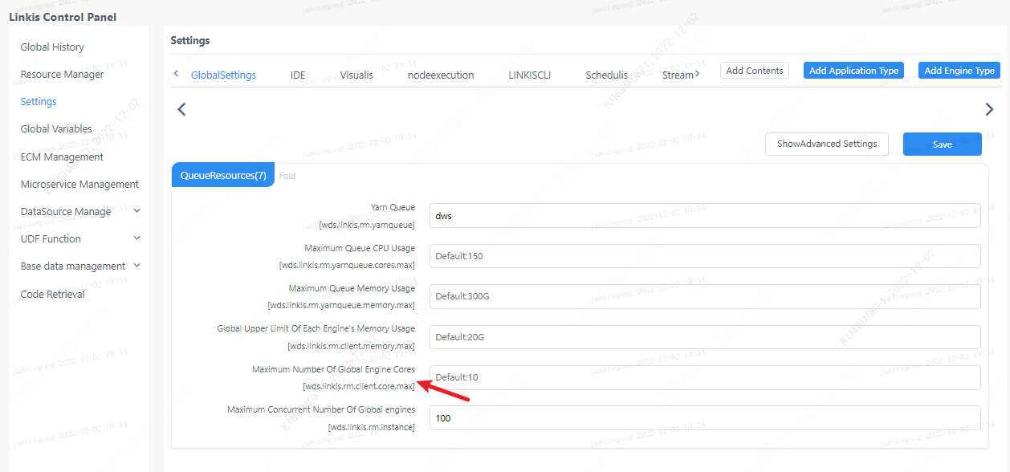Focus the Maximum Number Of Global Engine Cores field
The height and width of the screenshot is (472, 1010).
[704, 377]
